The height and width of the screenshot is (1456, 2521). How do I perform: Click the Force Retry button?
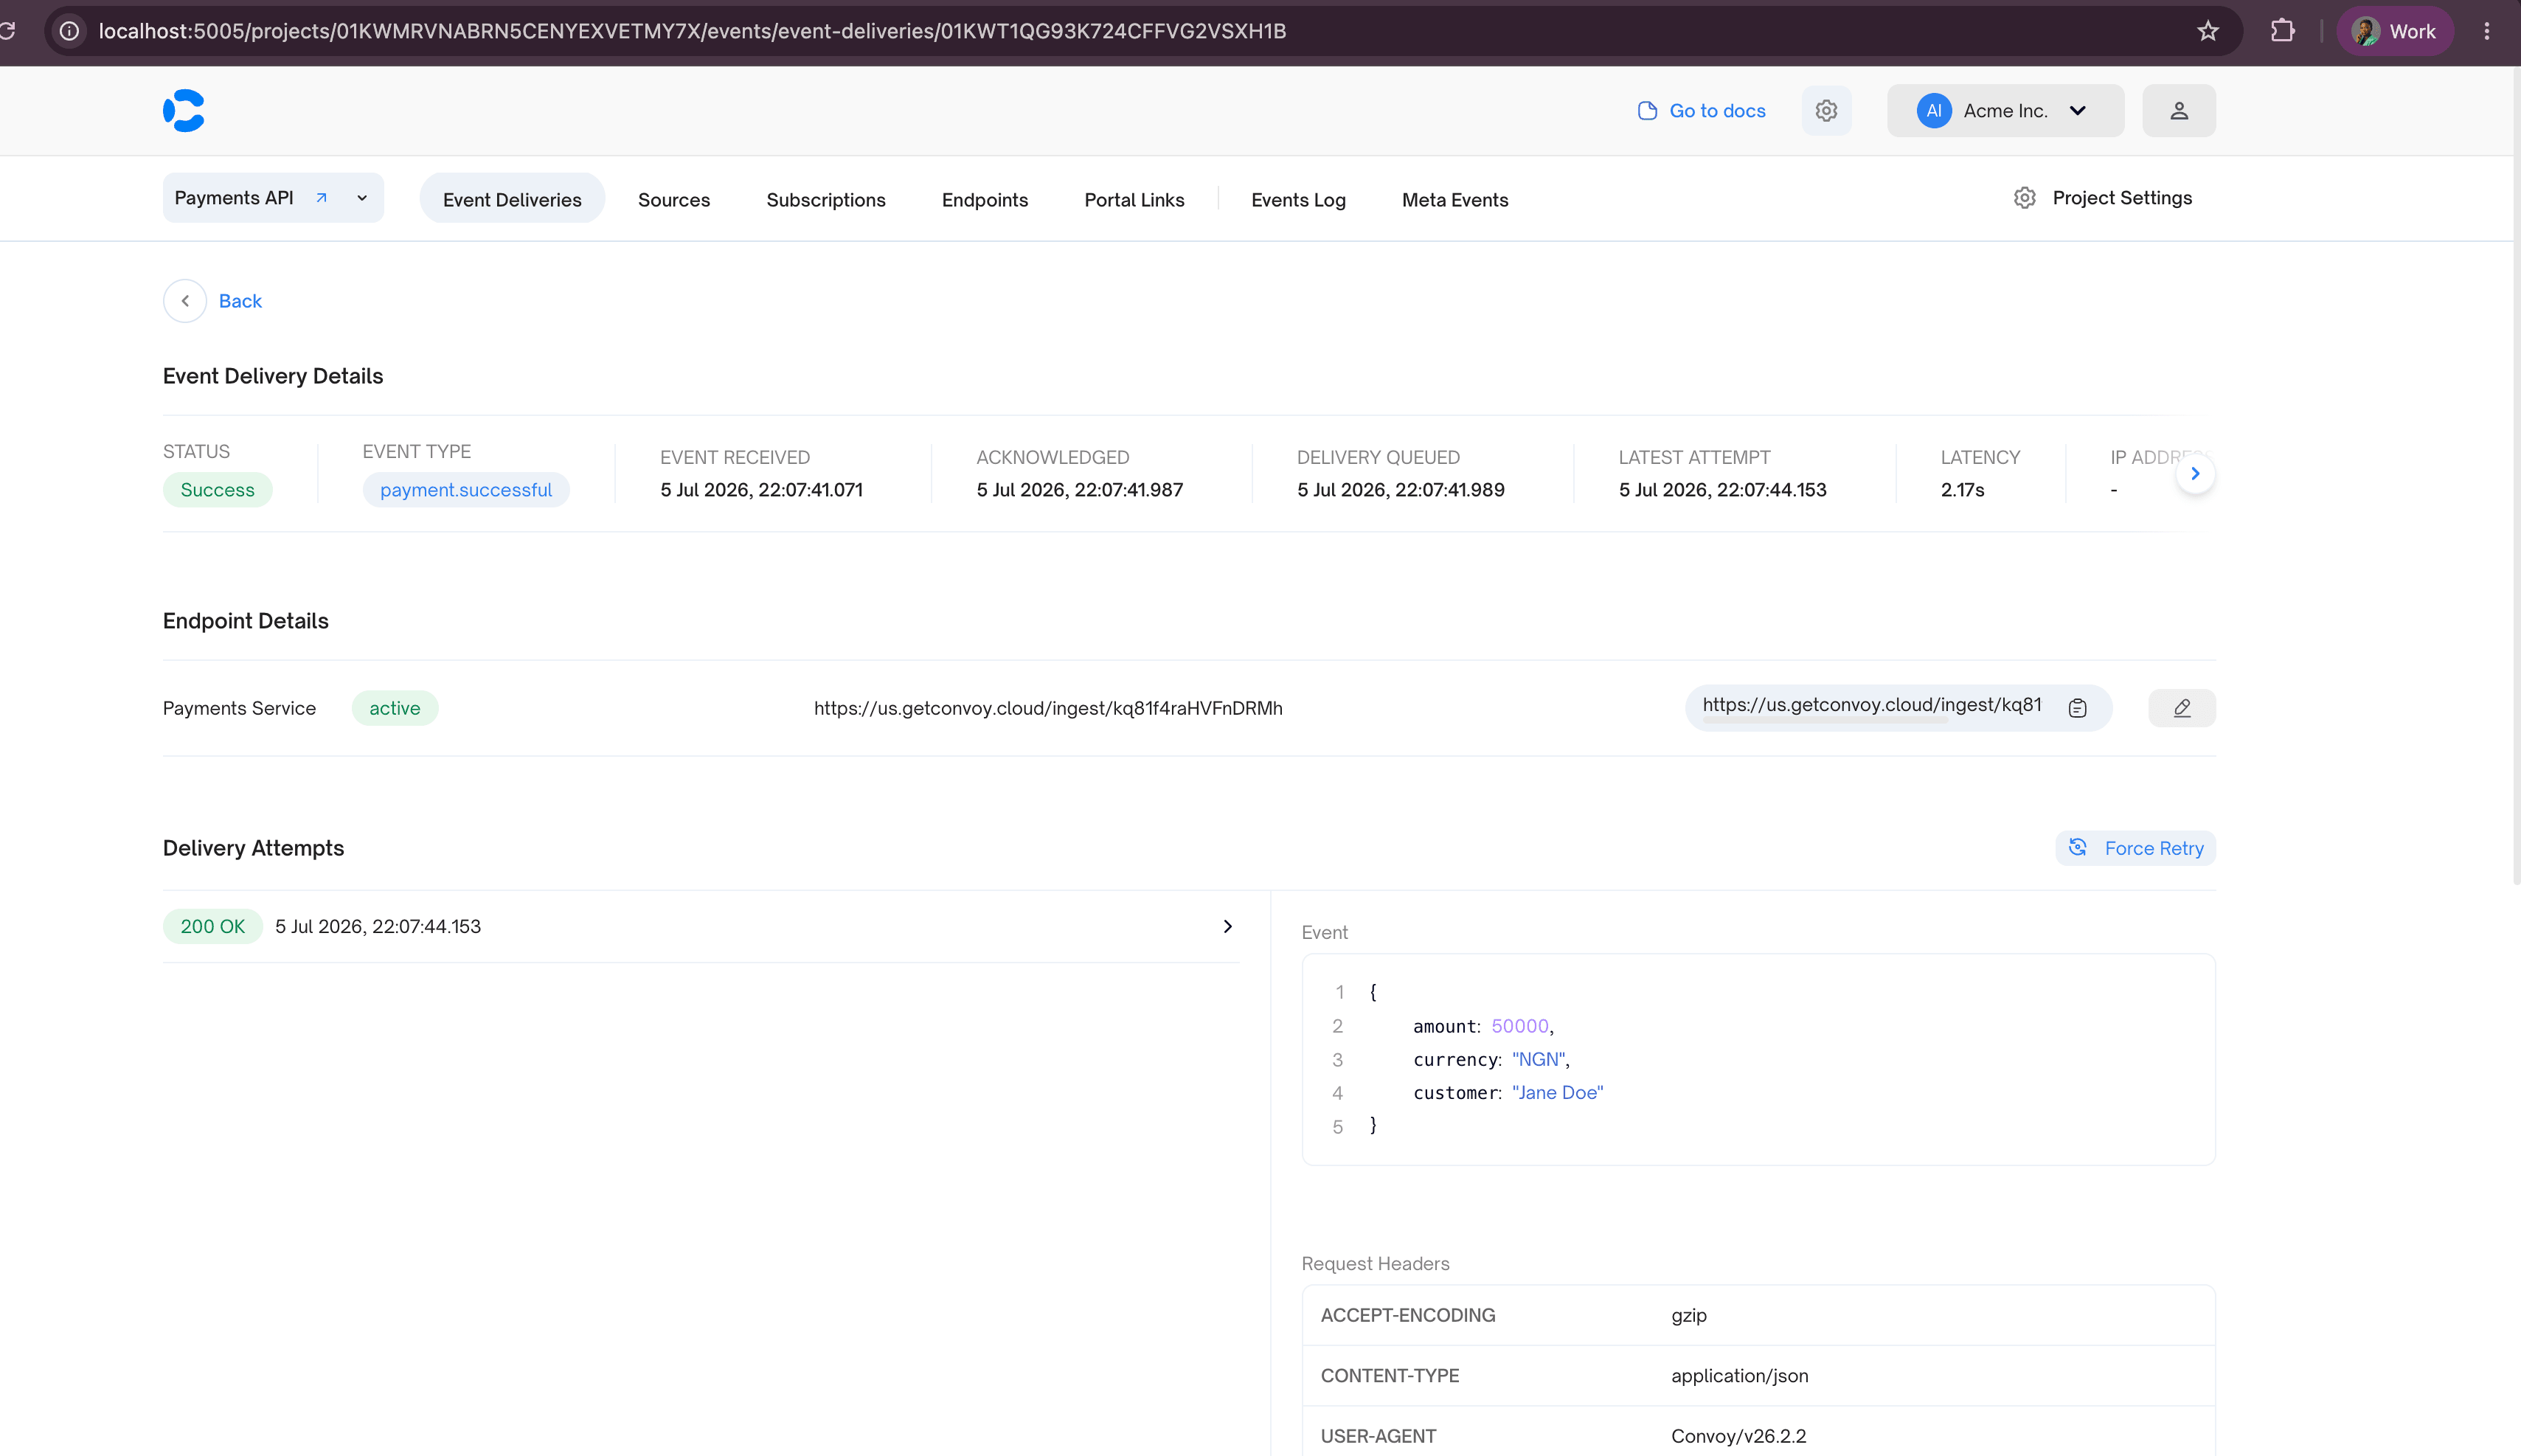click(x=2135, y=848)
